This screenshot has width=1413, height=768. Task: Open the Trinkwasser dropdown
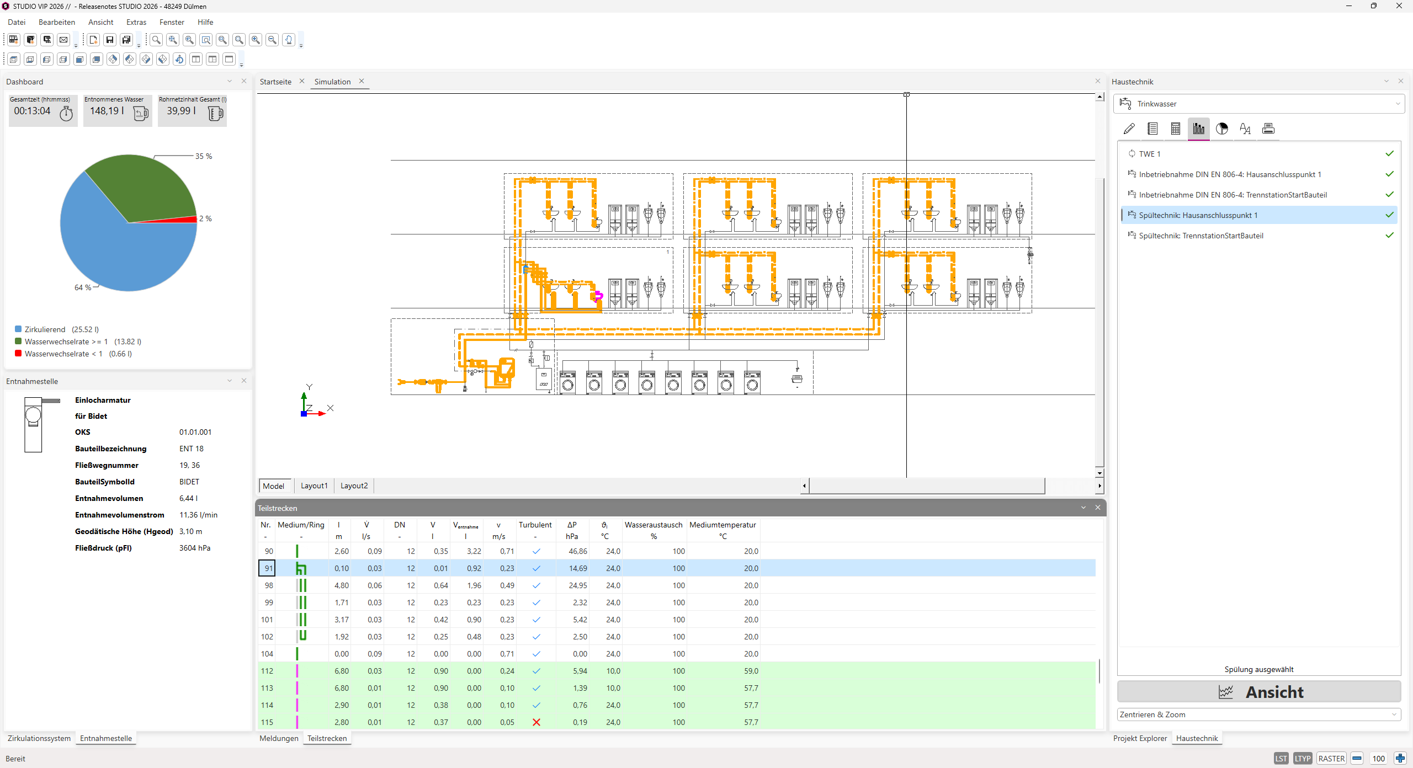click(x=1259, y=104)
